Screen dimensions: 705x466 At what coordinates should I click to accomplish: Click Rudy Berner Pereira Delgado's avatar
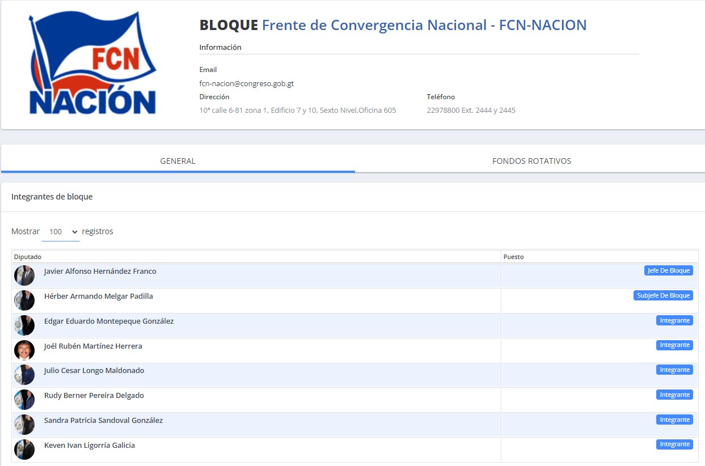pyautogui.click(x=24, y=400)
